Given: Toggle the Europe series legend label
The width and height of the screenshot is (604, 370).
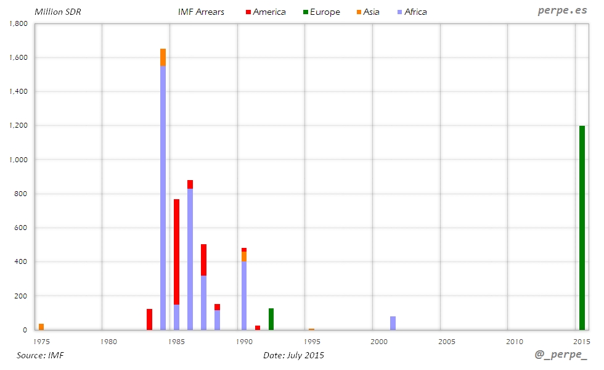Looking at the screenshot, I should coord(325,12).
